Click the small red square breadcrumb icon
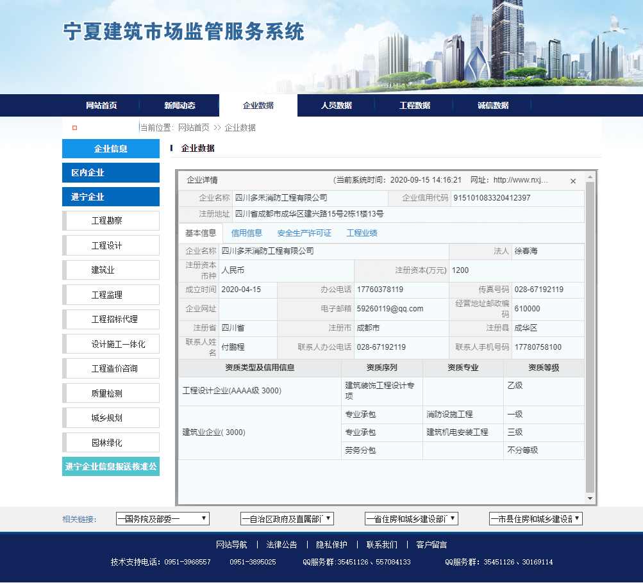 [75, 128]
